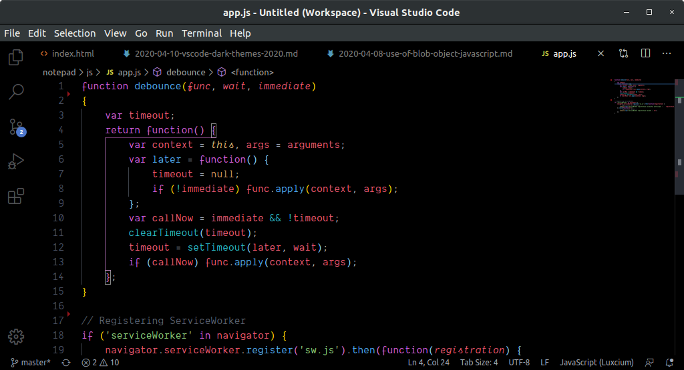The height and width of the screenshot is (370, 684).
Task: Click line number 1 in the gutter
Action: pyautogui.click(x=61, y=86)
